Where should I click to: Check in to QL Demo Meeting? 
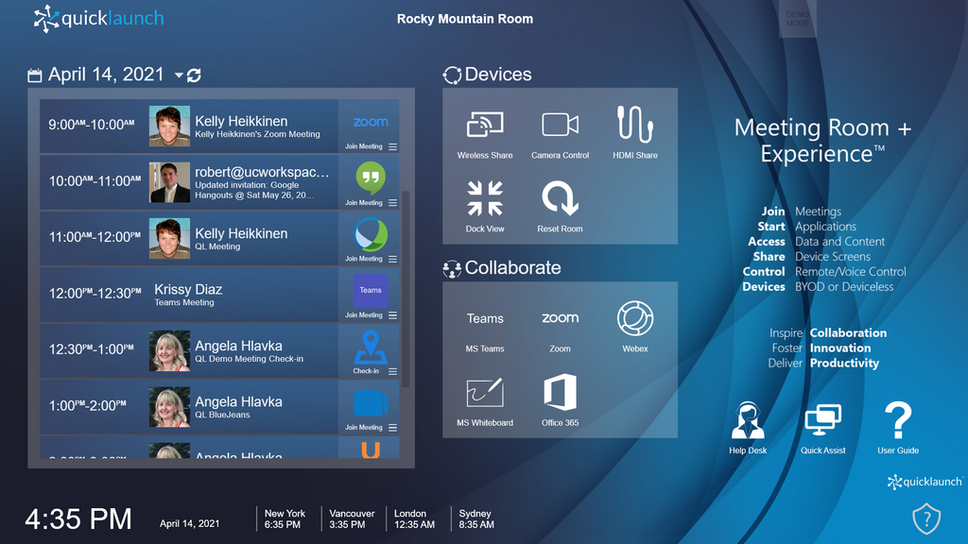point(368,351)
